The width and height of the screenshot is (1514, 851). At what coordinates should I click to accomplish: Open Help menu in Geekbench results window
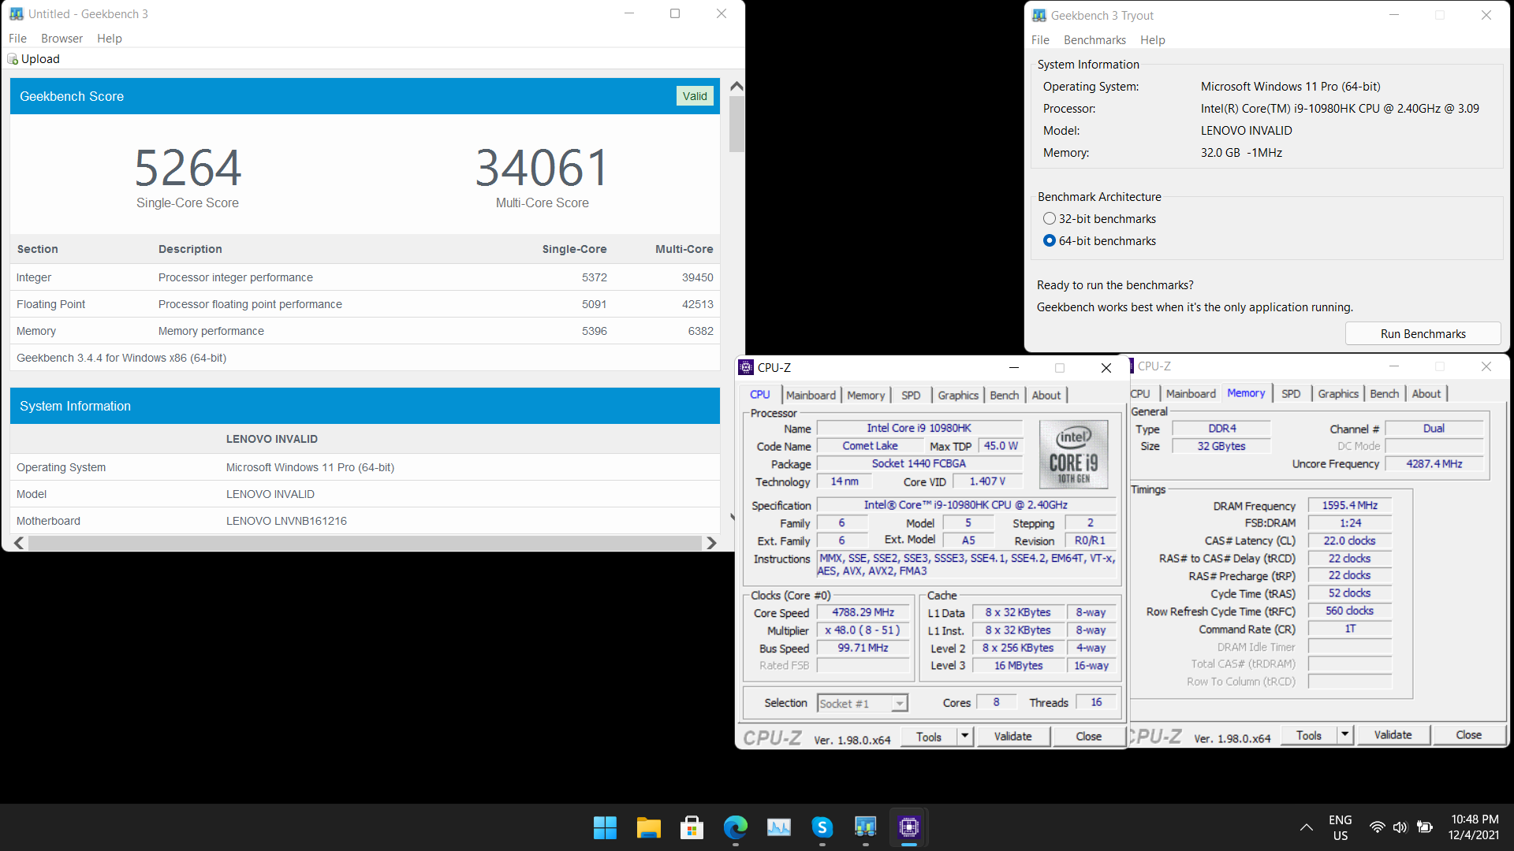[x=110, y=39]
